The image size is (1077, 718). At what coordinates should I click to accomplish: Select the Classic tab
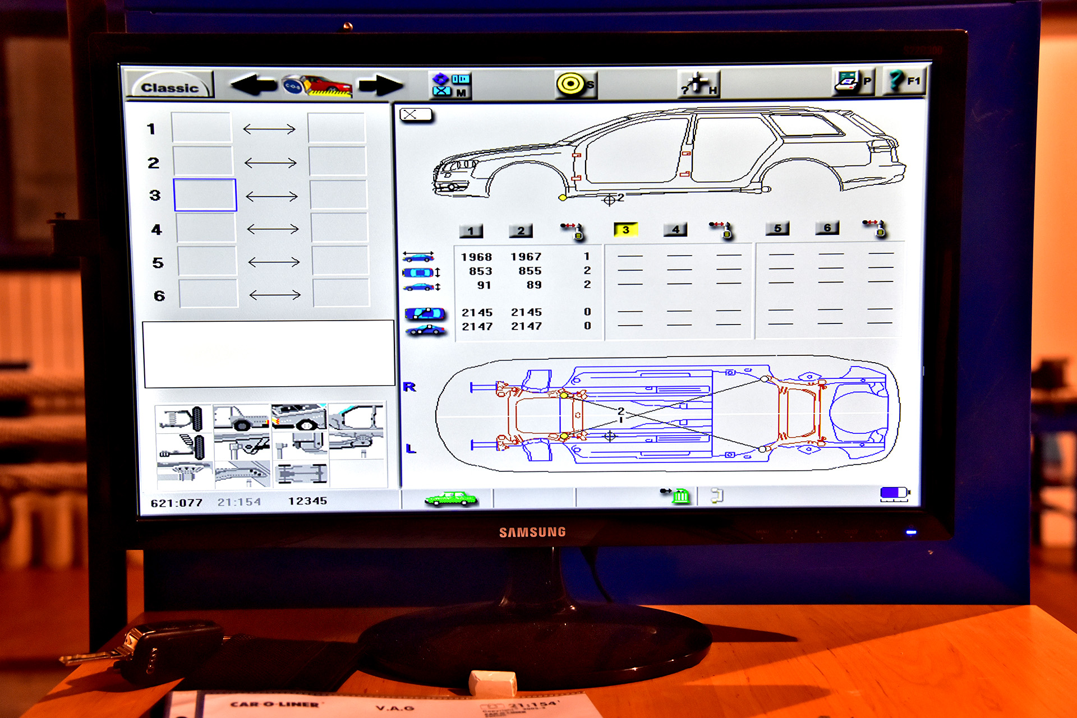click(169, 87)
